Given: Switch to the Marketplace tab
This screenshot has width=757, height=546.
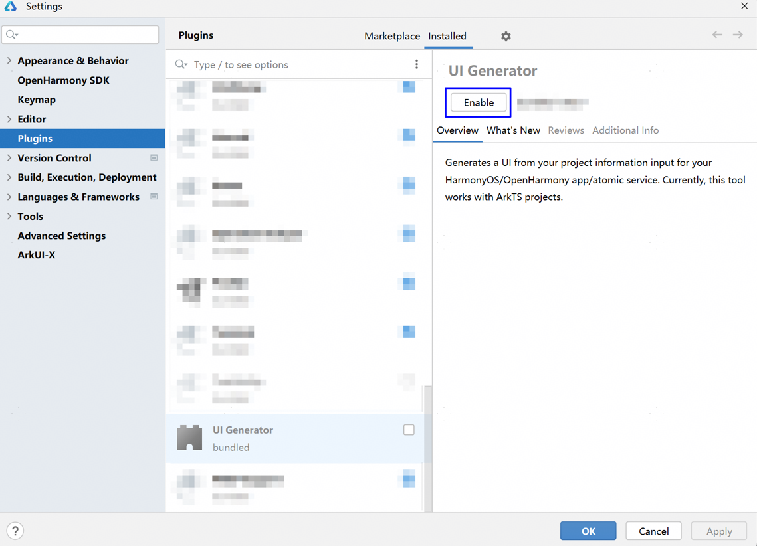Looking at the screenshot, I should [391, 36].
